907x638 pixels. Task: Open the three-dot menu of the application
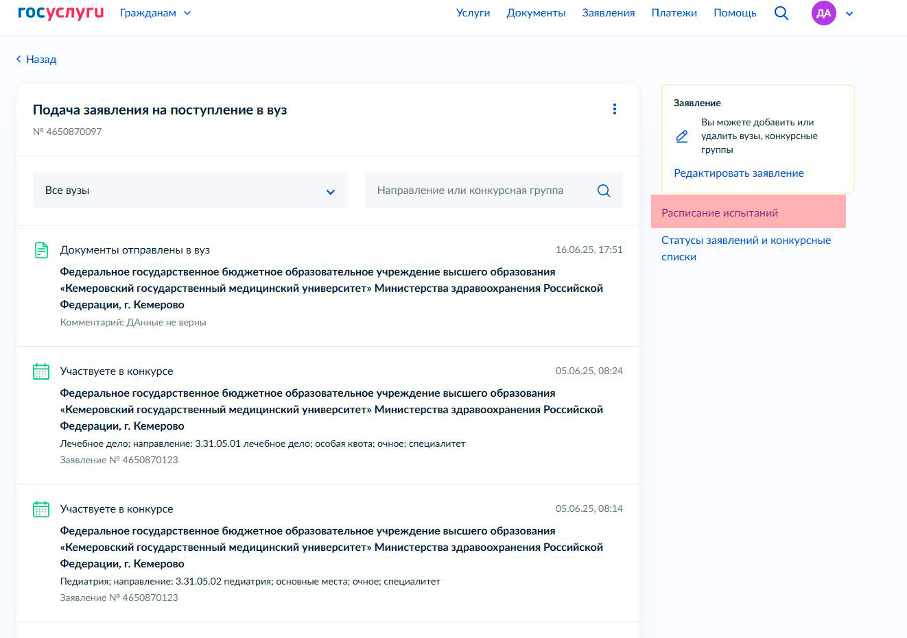(614, 109)
